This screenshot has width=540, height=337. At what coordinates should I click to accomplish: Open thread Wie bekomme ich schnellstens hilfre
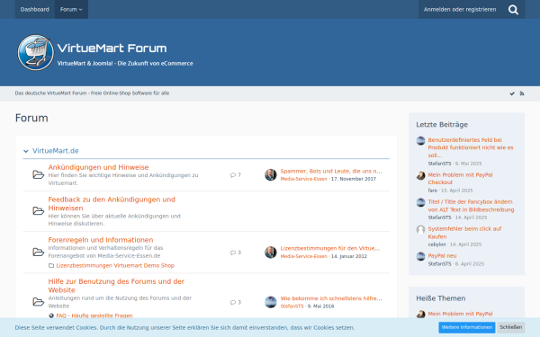tap(331, 298)
